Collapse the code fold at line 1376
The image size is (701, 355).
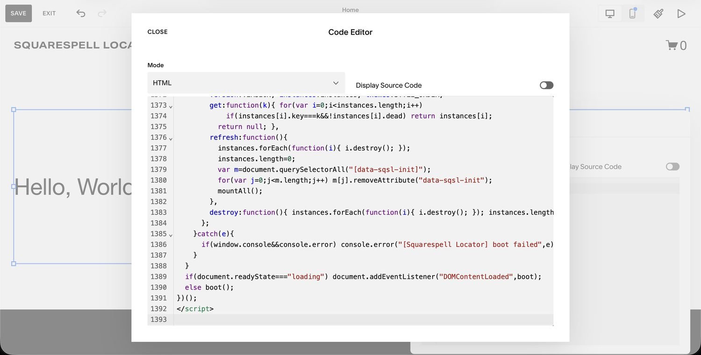[x=171, y=138]
